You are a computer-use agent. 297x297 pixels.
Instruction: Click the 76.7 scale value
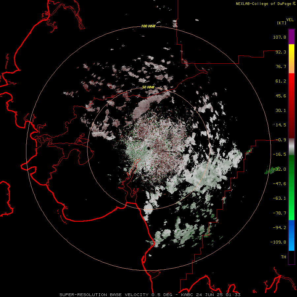281,66
